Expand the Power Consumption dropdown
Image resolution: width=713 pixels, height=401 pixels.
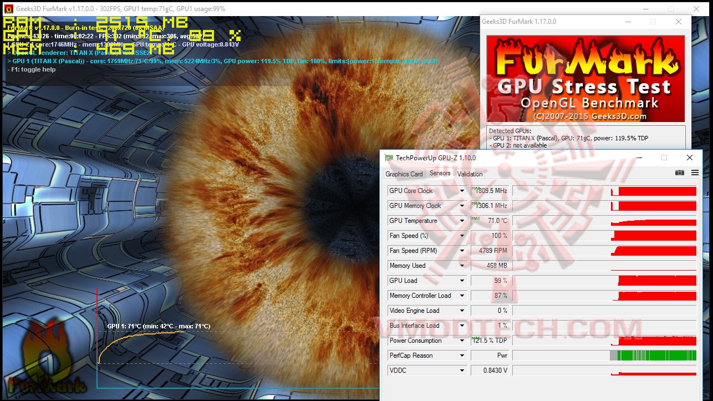[462, 341]
